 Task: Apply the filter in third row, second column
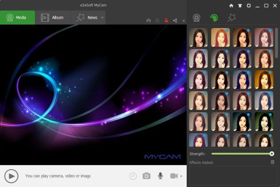point(220,80)
